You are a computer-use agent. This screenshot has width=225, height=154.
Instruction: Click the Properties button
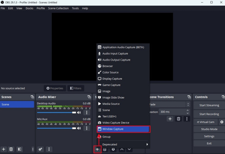(55, 88)
